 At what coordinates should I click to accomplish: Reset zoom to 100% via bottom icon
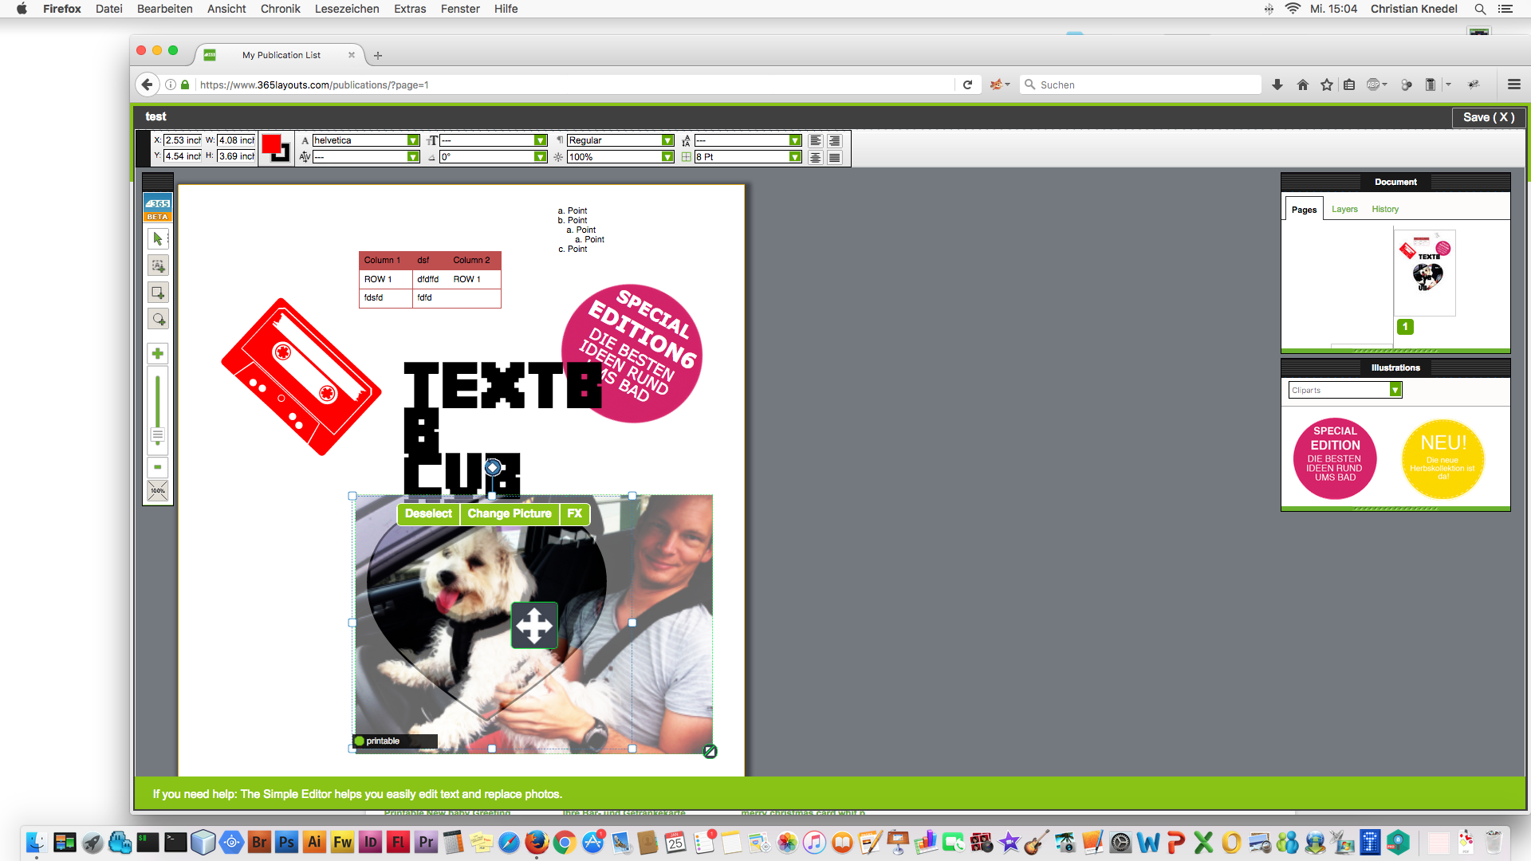[x=157, y=490]
